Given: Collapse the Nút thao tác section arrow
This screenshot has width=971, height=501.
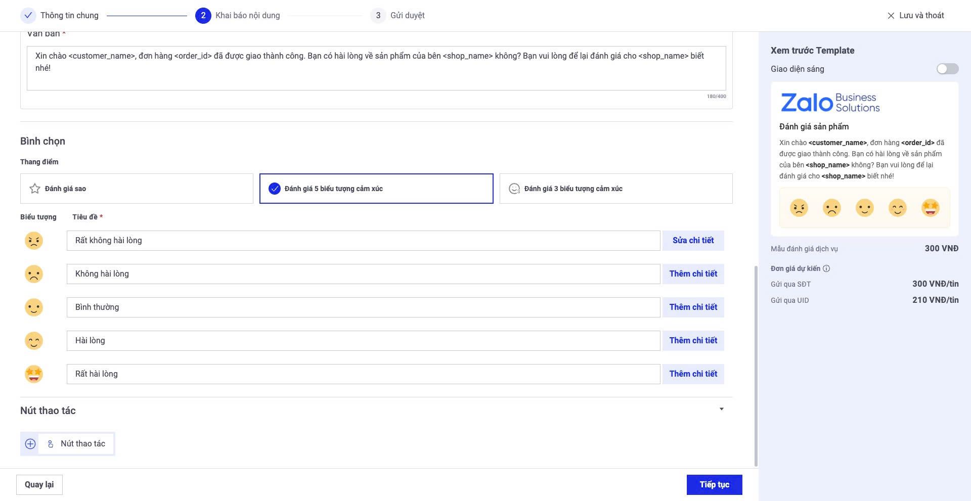Looking at the screenshot, I should coord(722,409).
